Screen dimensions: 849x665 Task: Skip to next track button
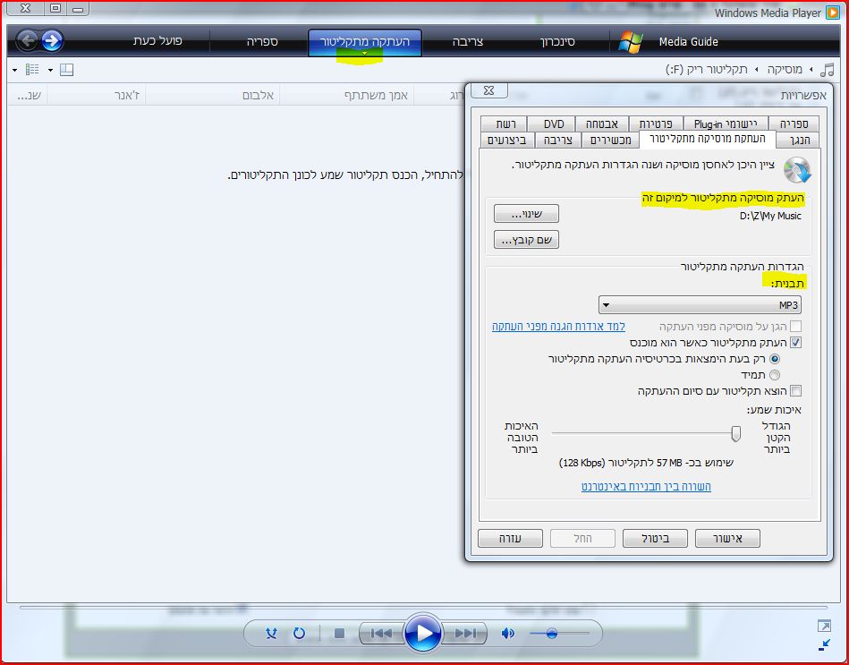coord(465,633)
